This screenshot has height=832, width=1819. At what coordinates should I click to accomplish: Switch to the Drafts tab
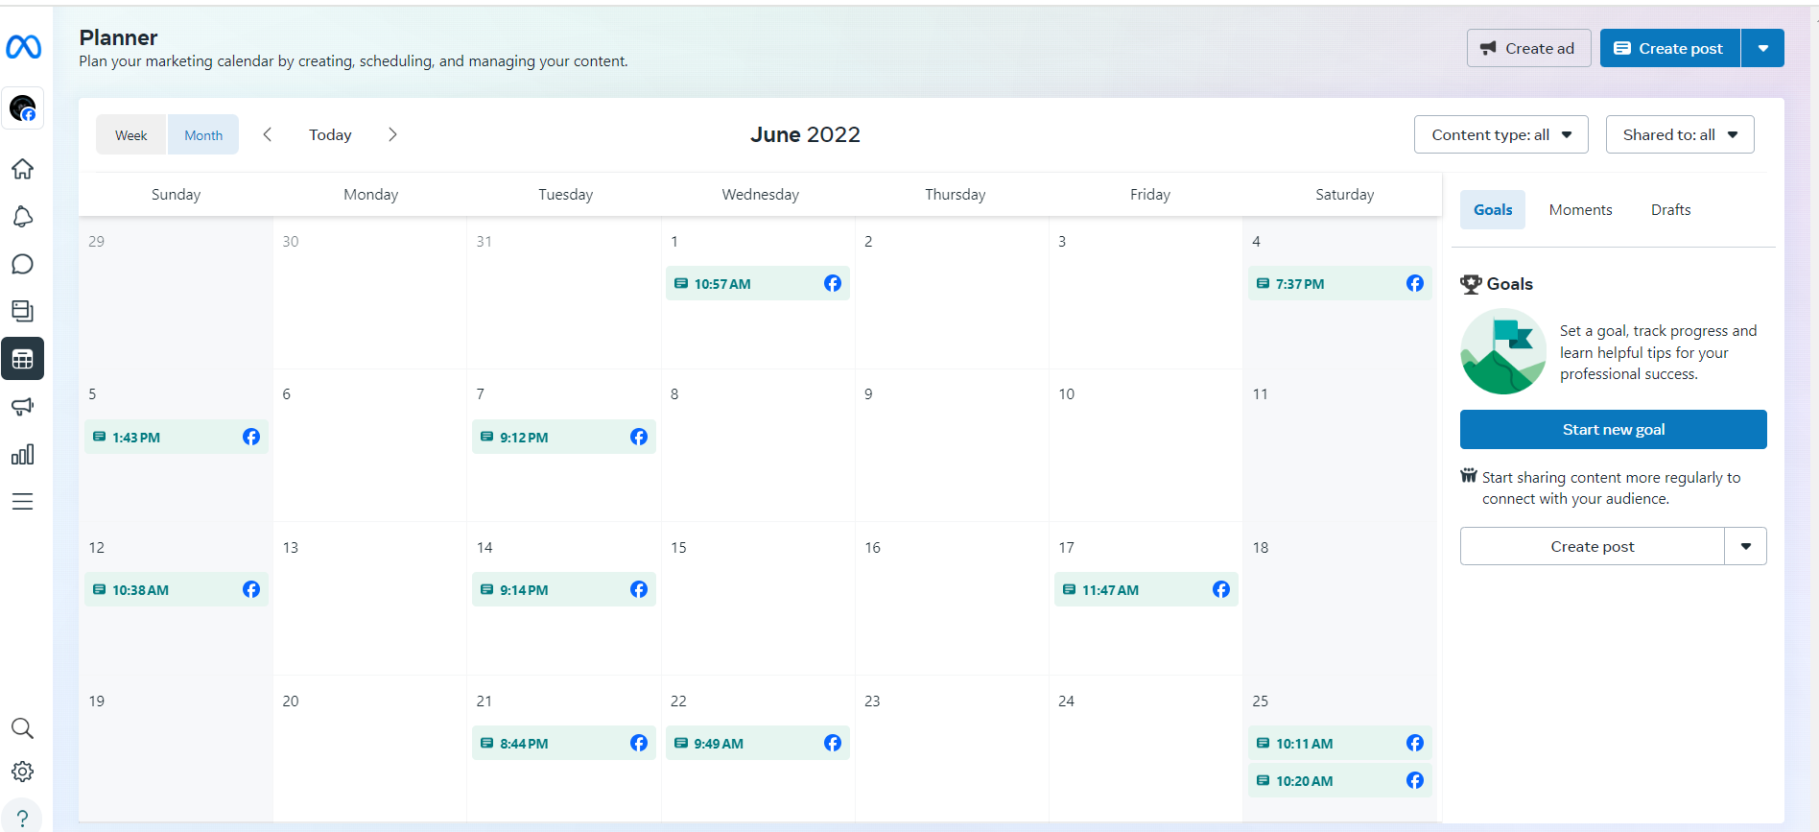click(x=1670, y=210)
